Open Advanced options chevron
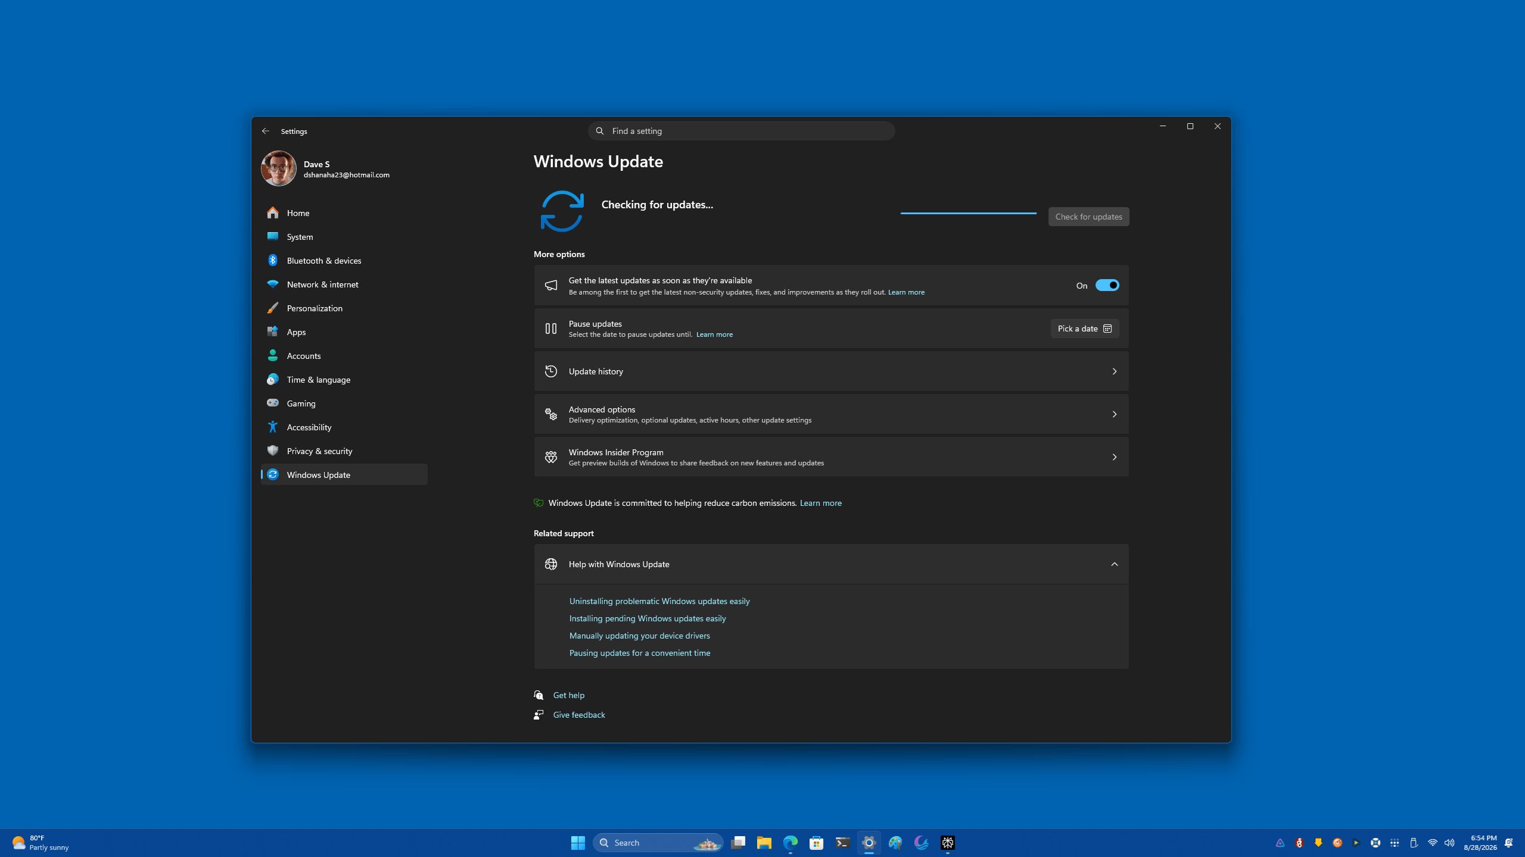The width and height of the screenshot is (1525, 857). [1114, 414]
